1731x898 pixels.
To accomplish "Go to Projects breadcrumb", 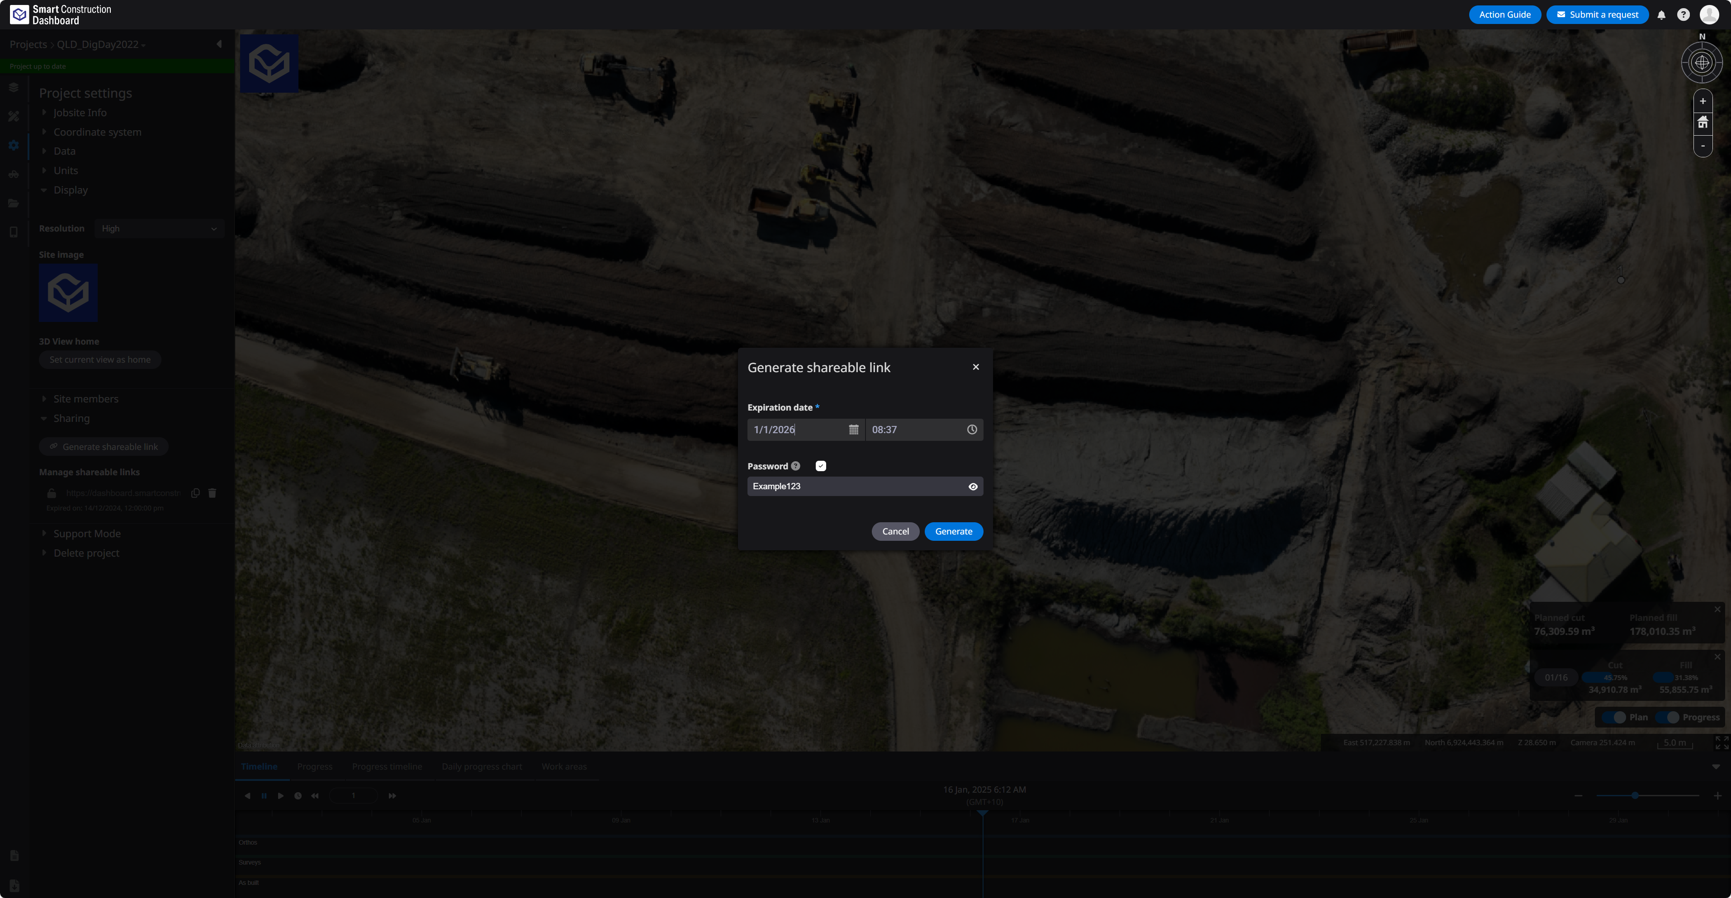I will 28,44.
